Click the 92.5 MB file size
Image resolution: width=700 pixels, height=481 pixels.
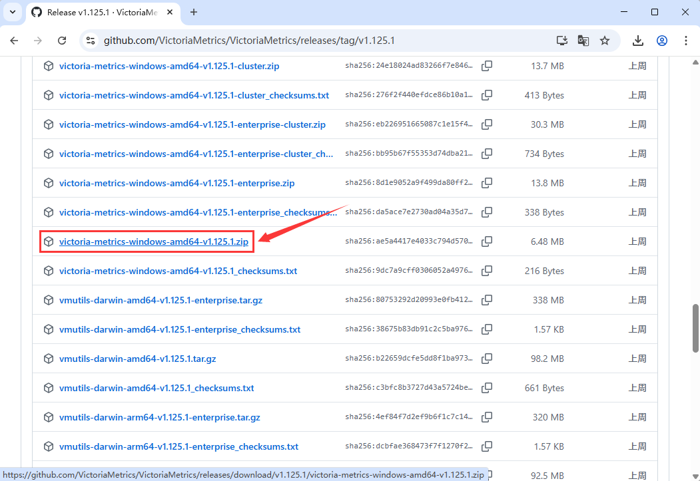tap(547, 476)
